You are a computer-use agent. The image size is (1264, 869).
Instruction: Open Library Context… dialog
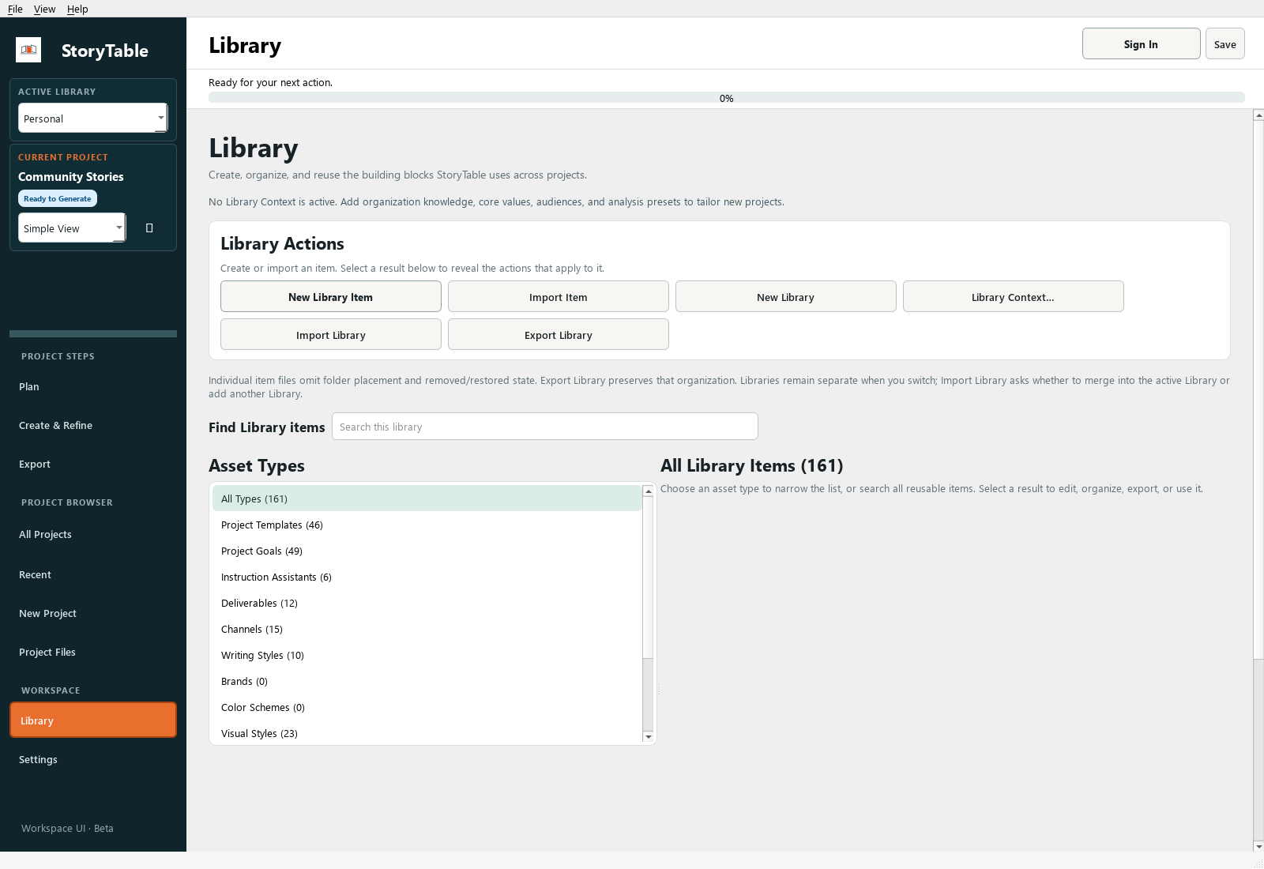1013,297
